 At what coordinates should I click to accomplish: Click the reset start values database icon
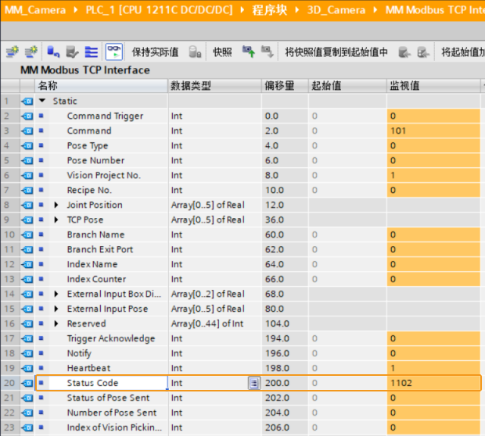53,52
